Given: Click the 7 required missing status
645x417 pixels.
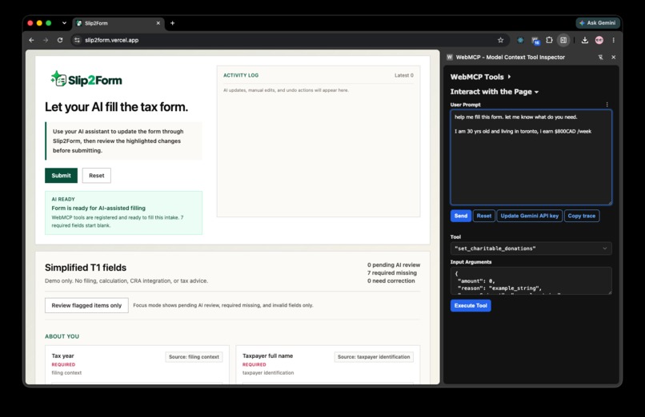Looking at the screenshot, I should click(x=392, y=273).
